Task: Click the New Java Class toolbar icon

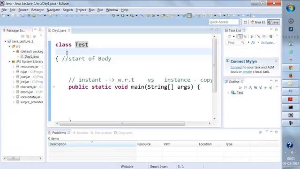Action: click(153, 15)
